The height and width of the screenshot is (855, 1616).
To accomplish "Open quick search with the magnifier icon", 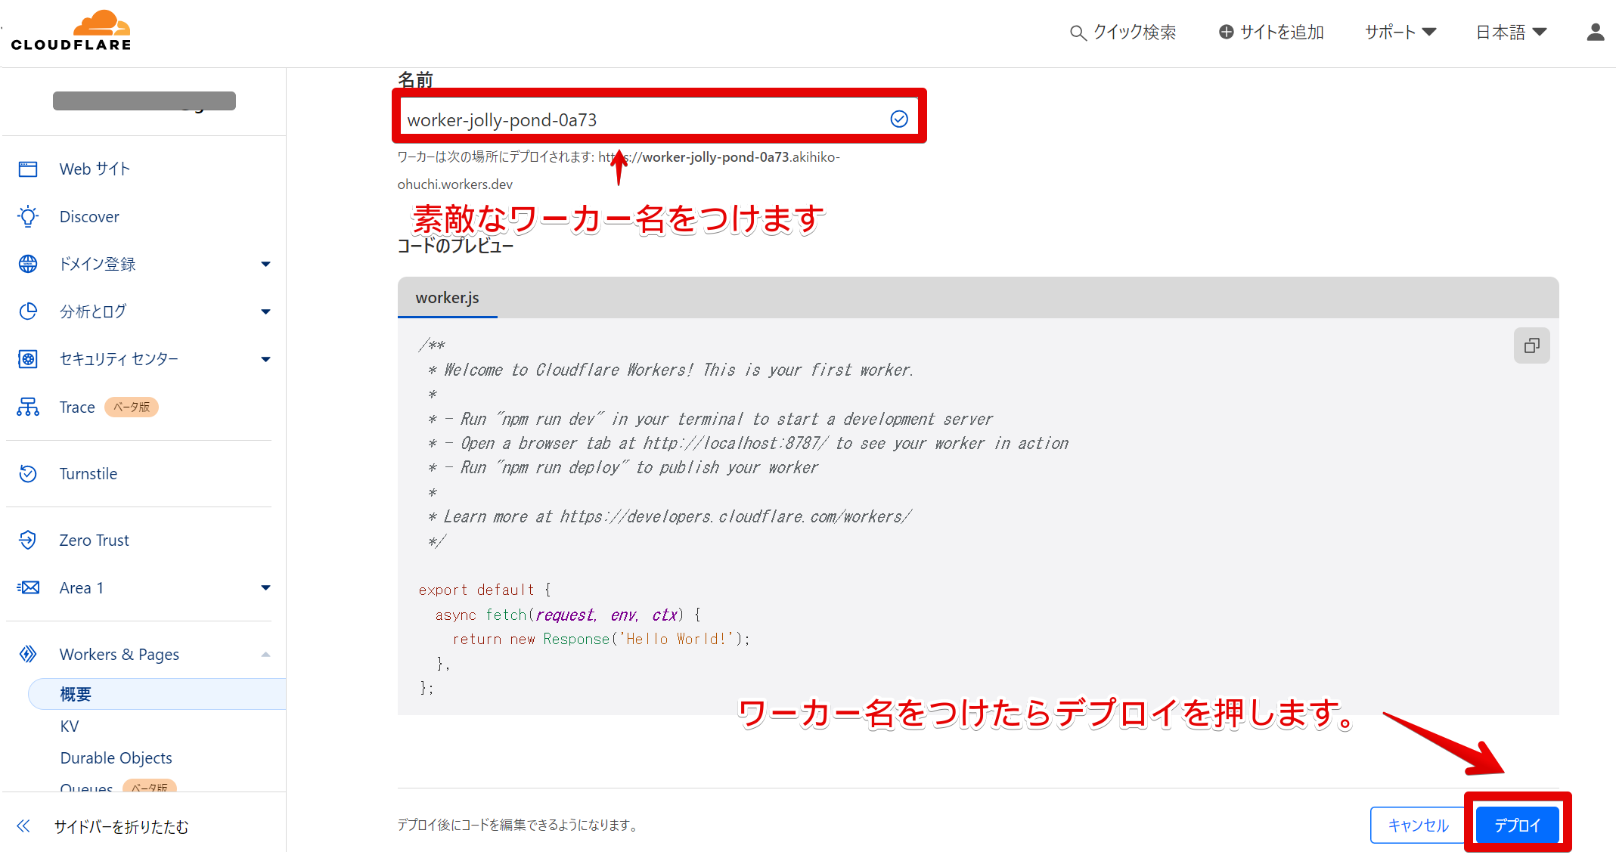I will point(1077,32).
